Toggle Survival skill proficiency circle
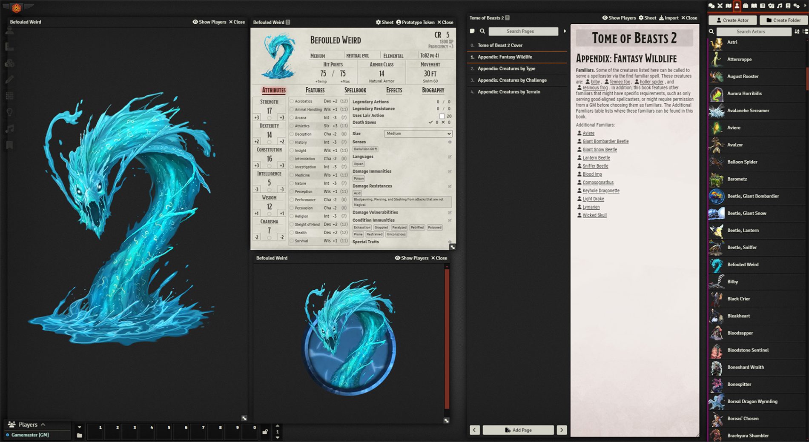The height and width of the screenshot is (442, 809). coord(292,241)
